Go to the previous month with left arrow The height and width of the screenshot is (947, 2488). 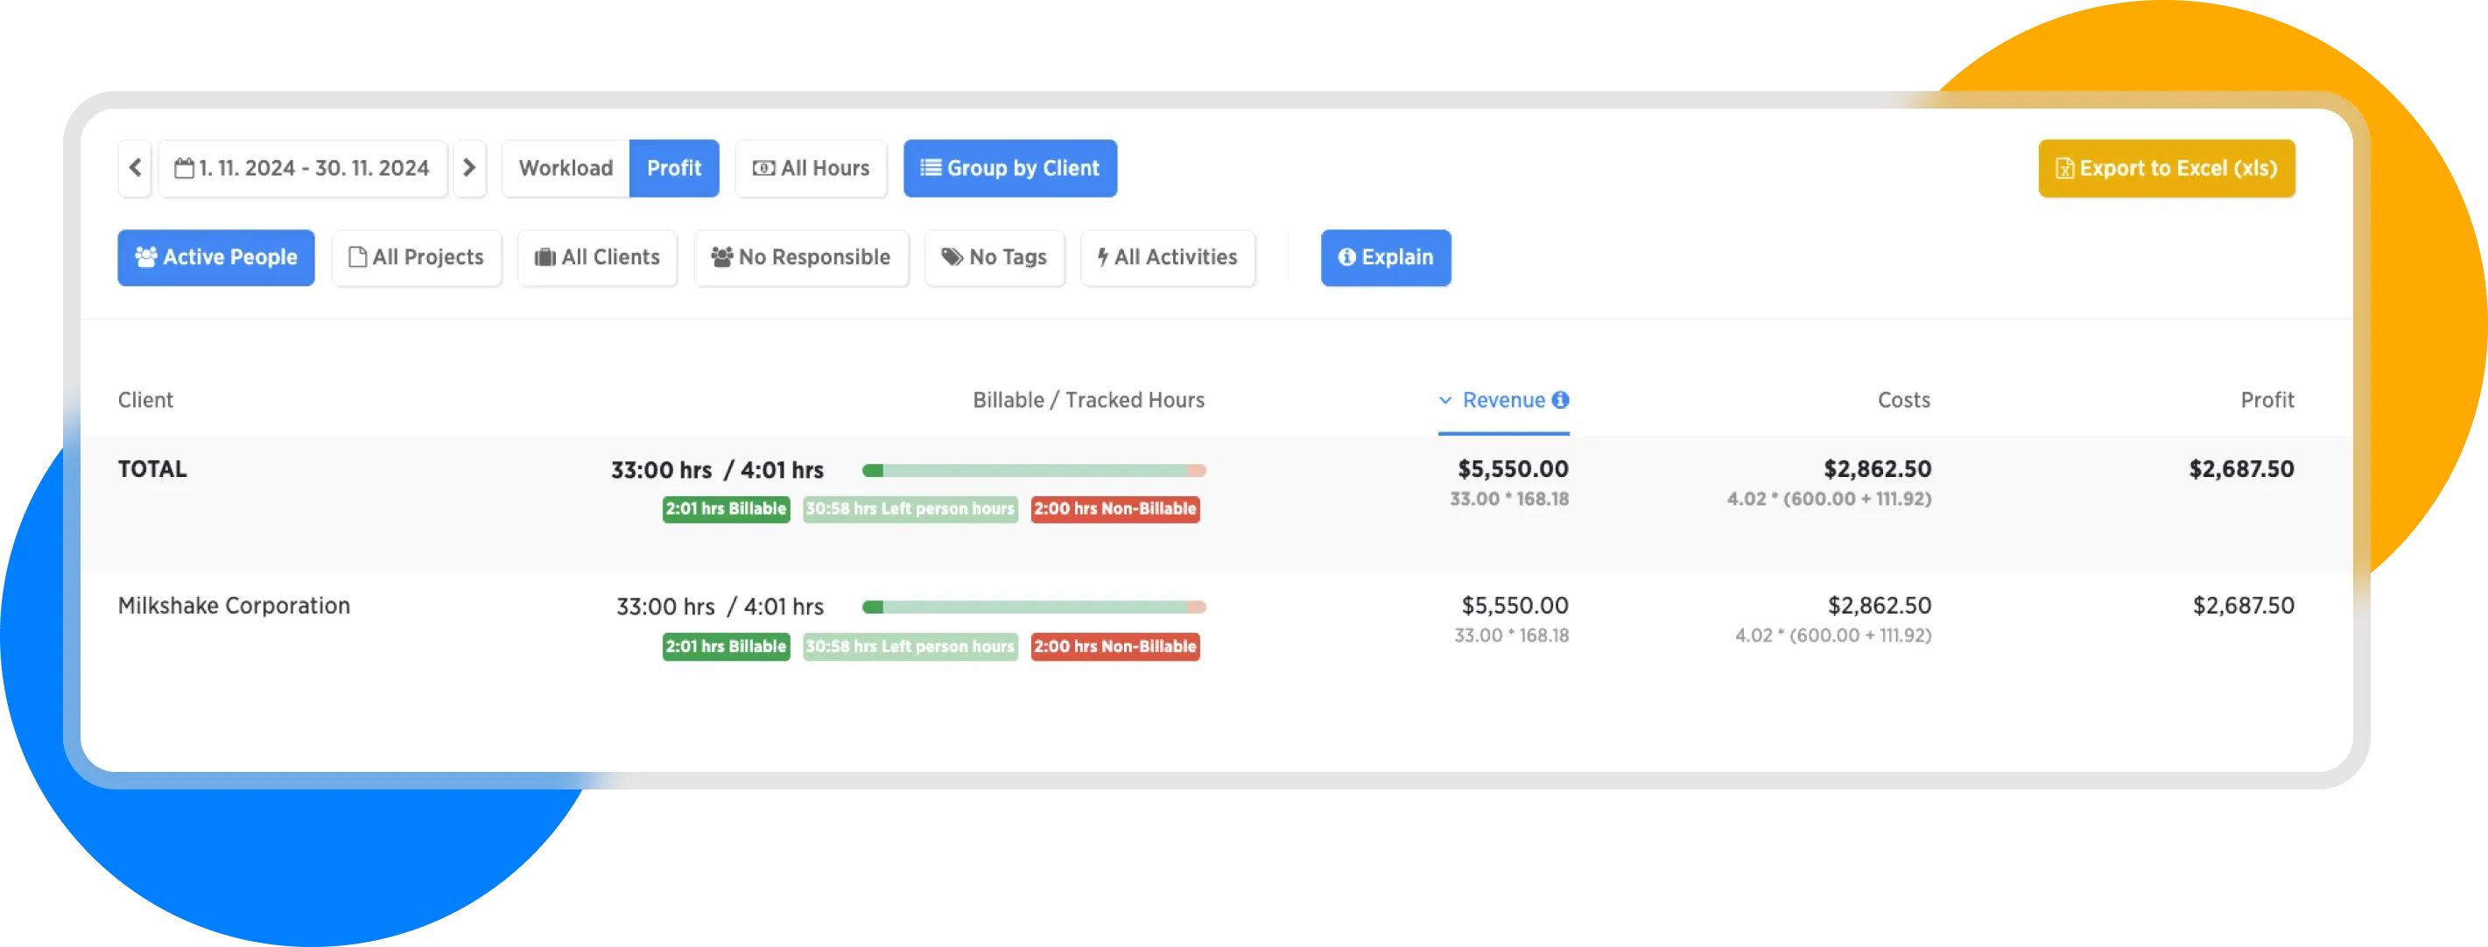[x=135, y=168]
